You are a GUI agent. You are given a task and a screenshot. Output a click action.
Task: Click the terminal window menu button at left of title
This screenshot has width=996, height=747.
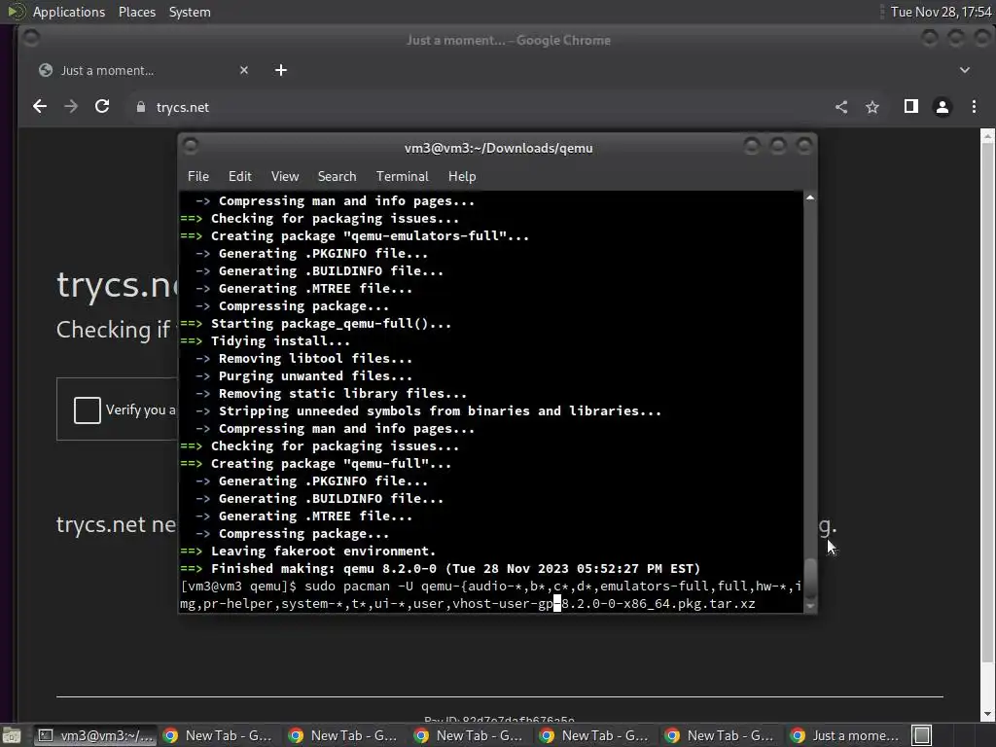click(x=190, y=147)
